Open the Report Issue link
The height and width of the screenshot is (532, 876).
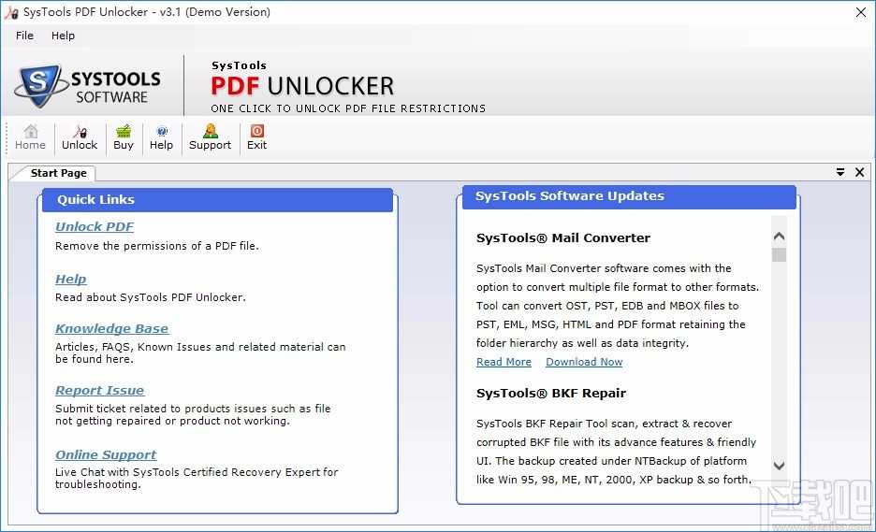(99, 390)
